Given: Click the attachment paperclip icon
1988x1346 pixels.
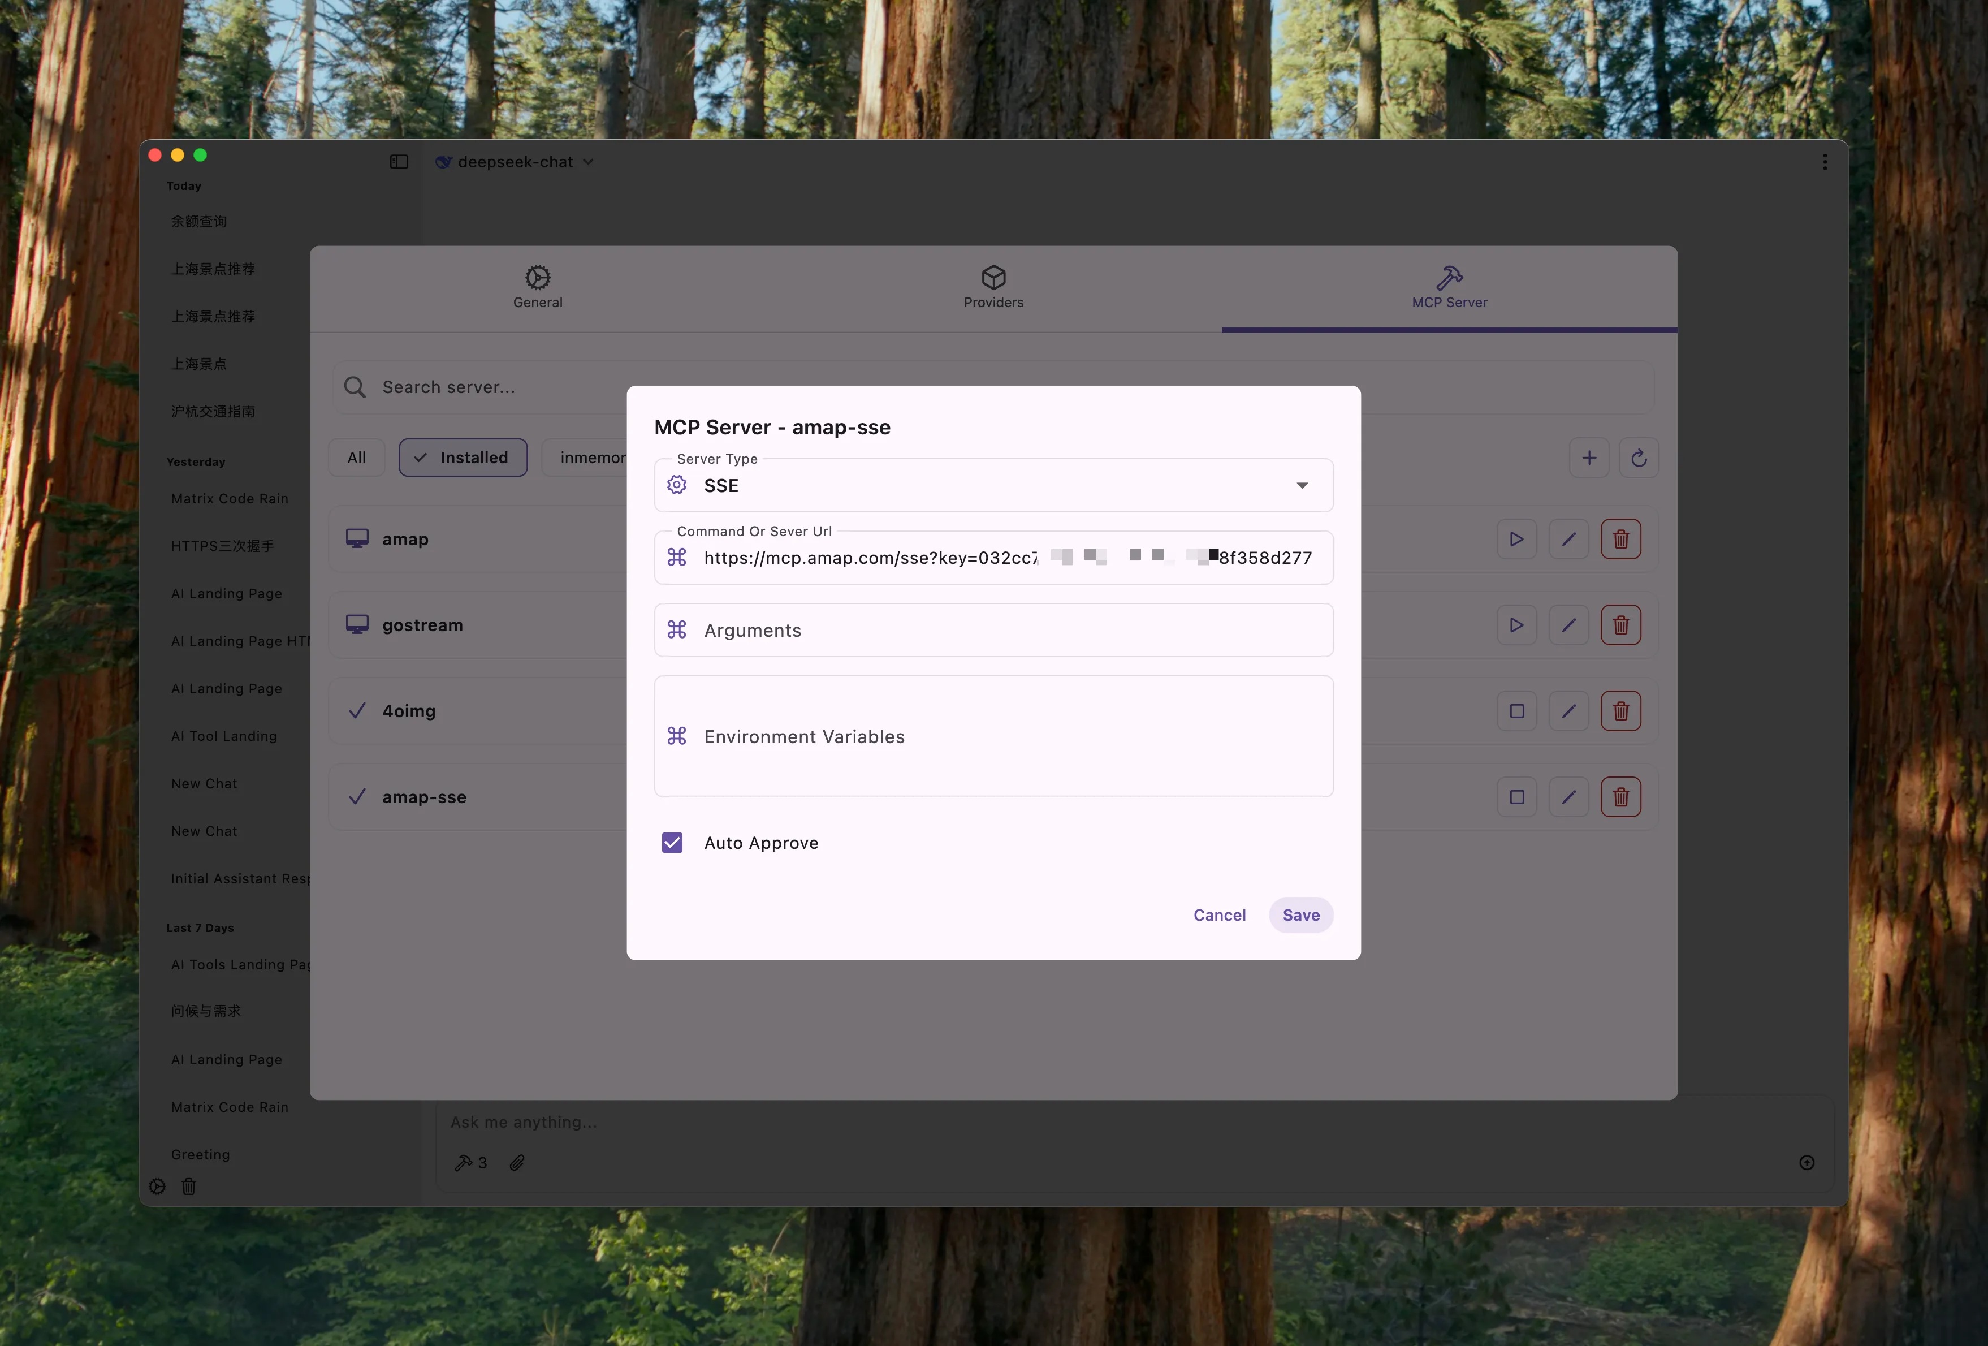Looking at the screenshot, I should click(x=517, y=1162).
